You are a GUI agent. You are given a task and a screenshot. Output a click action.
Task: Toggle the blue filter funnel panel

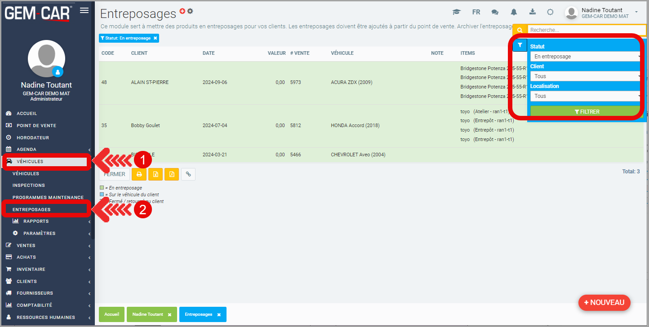click(520, 45)
